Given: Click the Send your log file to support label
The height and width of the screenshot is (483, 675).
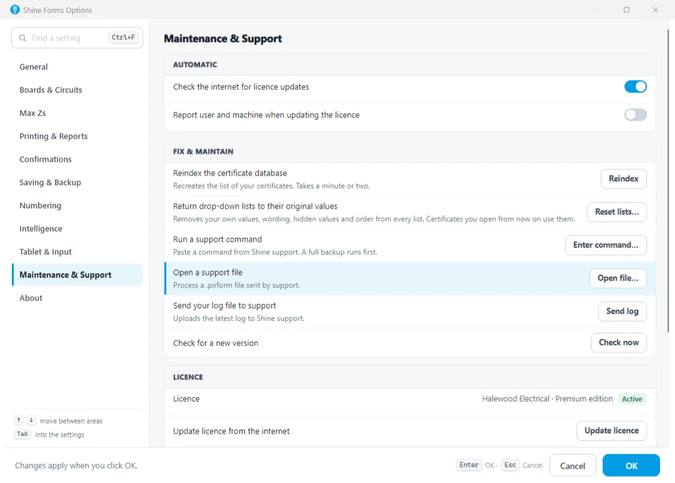Looking at the screenshot, I should tap(224, 306).
